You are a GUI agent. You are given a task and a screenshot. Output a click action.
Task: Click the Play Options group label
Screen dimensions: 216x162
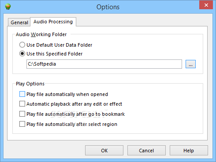point(30,84)
